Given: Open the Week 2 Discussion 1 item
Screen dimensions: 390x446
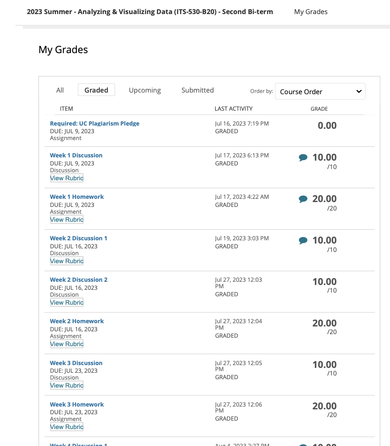Looking at the screenshot, I should [78, 238].
